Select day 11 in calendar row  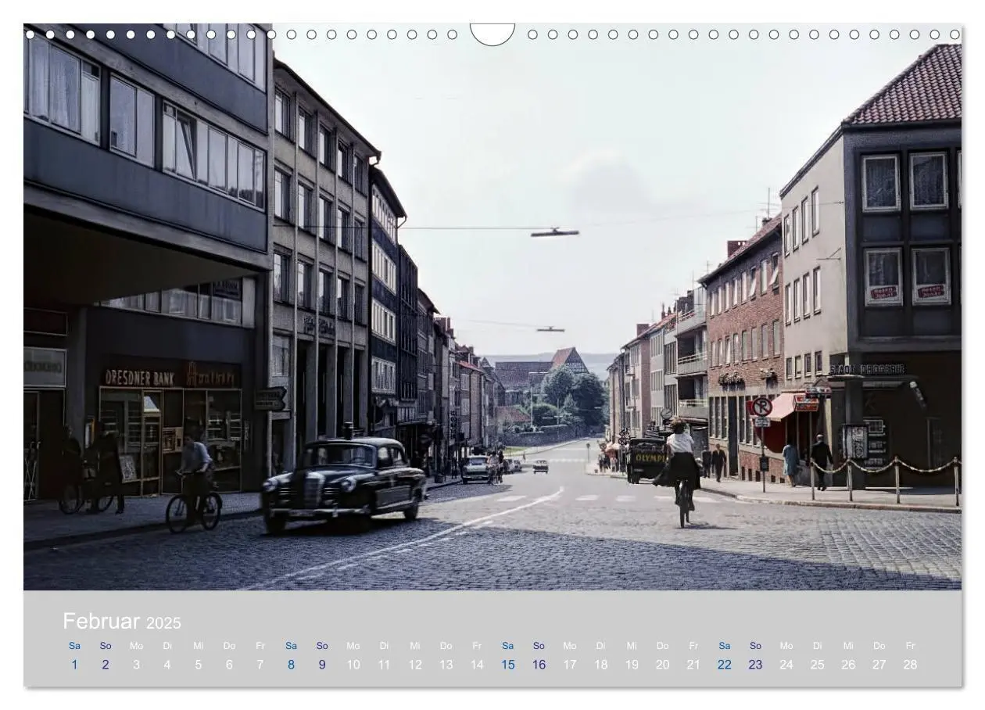(384, 665)
